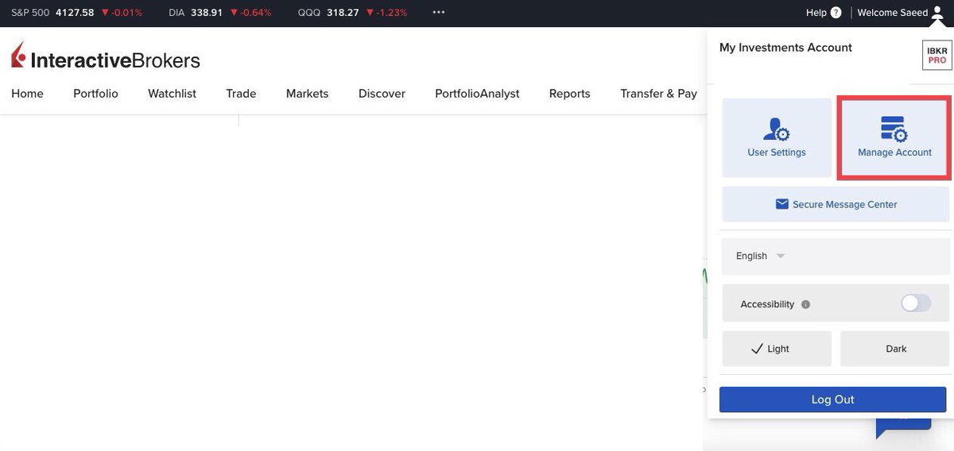
Task: Click the Interactive Brokers logo
Action: 106,57
